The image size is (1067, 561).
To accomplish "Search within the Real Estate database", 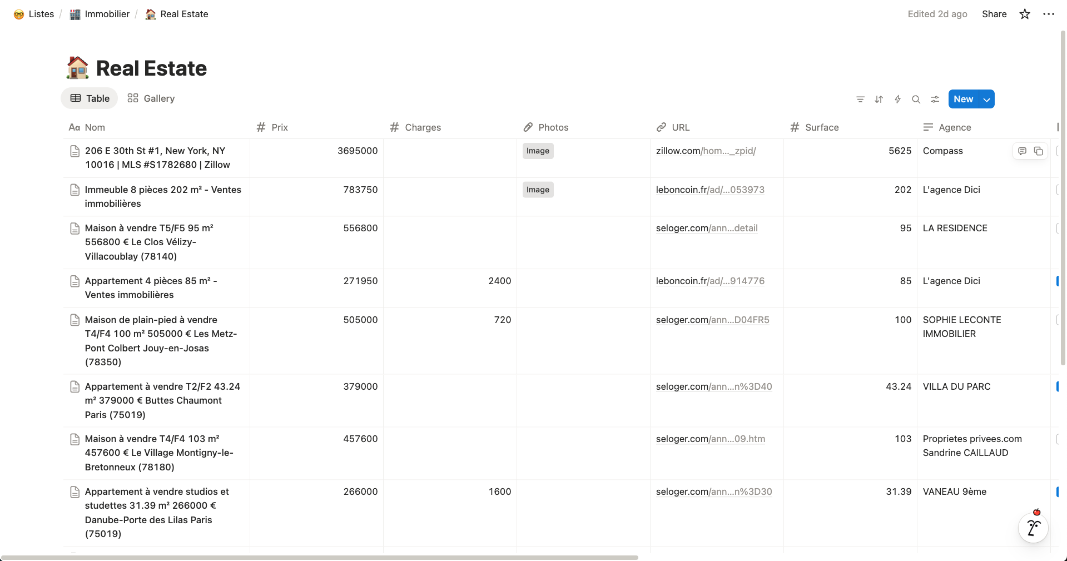I will tap(916, 99).
